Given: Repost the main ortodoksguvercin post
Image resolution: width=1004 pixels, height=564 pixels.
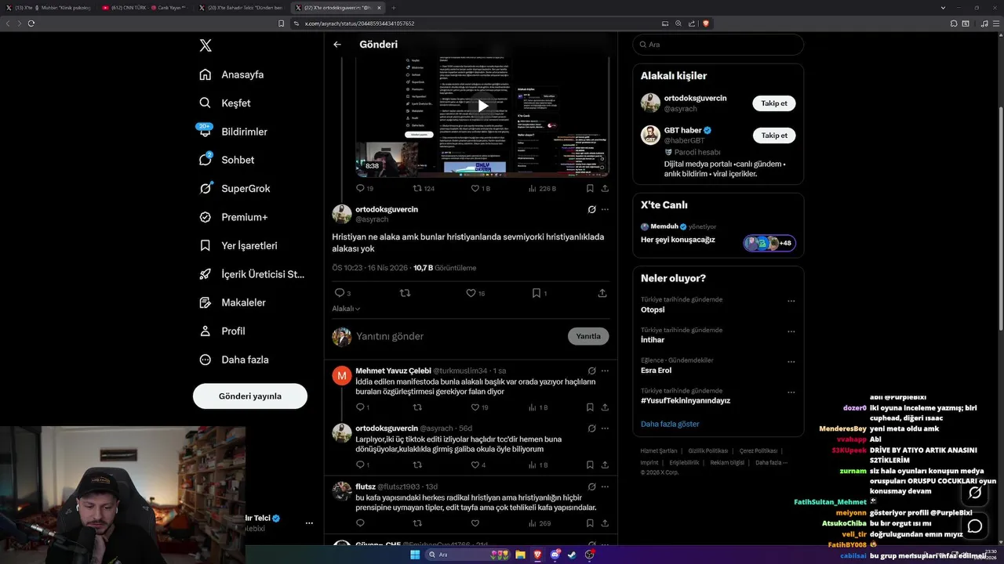Looking at the screenshot, I should tap(406, 293).
